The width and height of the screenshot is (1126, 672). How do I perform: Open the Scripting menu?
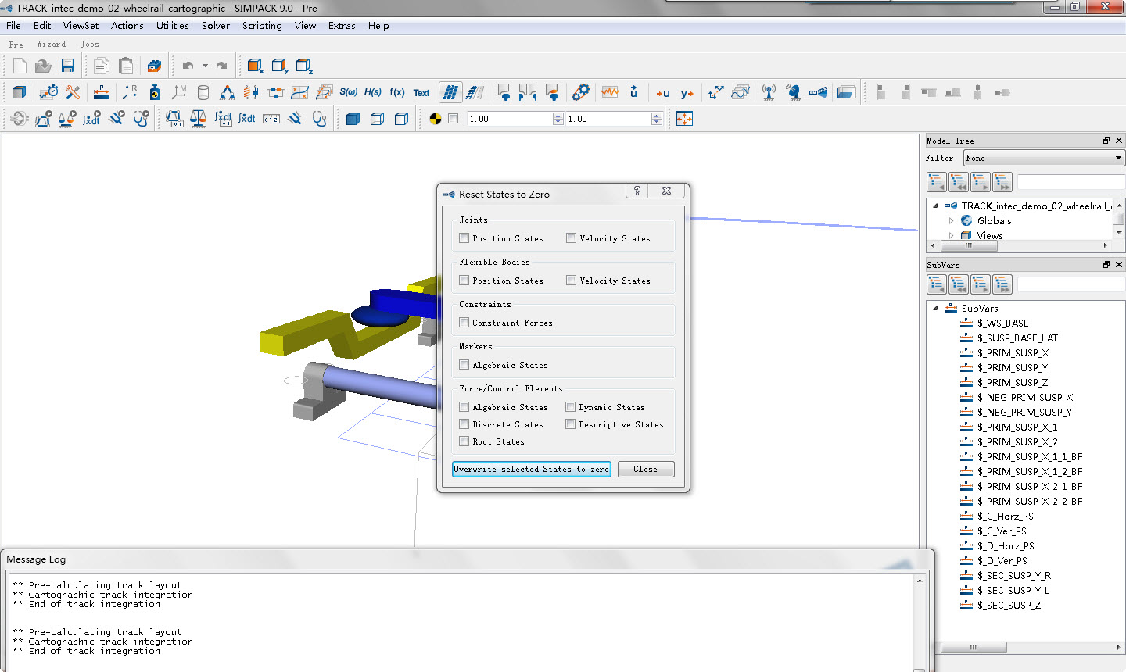(262, 26)
